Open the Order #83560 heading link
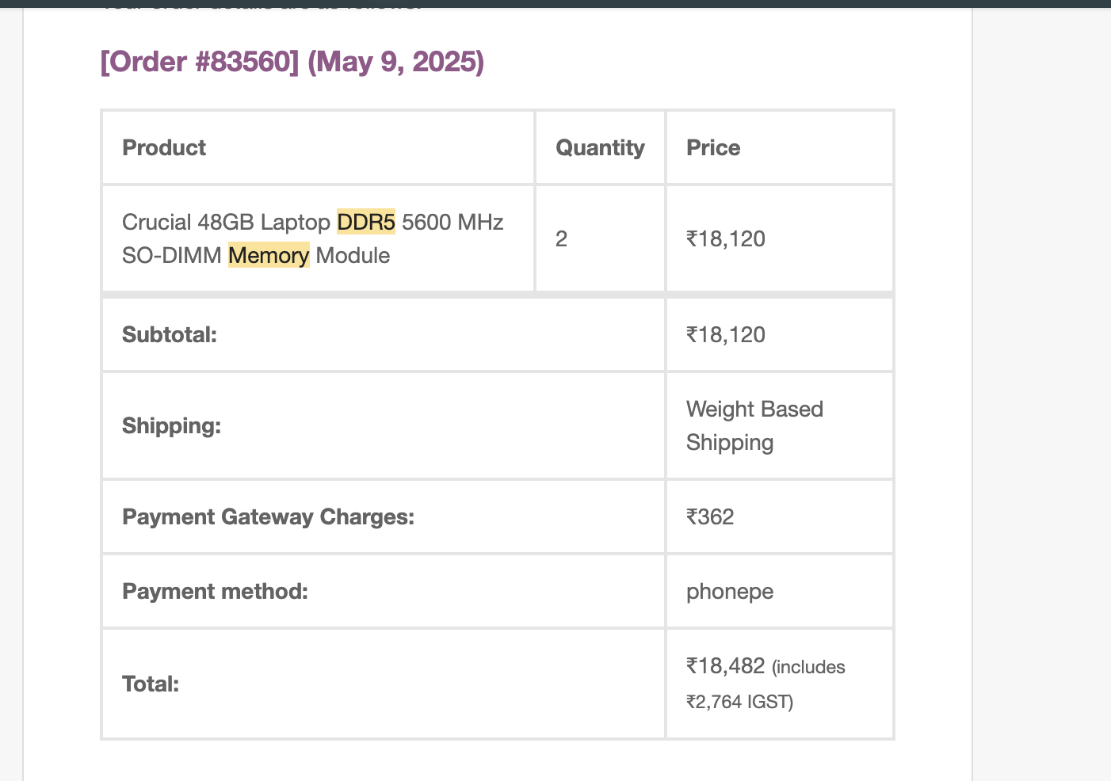The width and height of the screenshot is (1111, 781). [292, 62]
